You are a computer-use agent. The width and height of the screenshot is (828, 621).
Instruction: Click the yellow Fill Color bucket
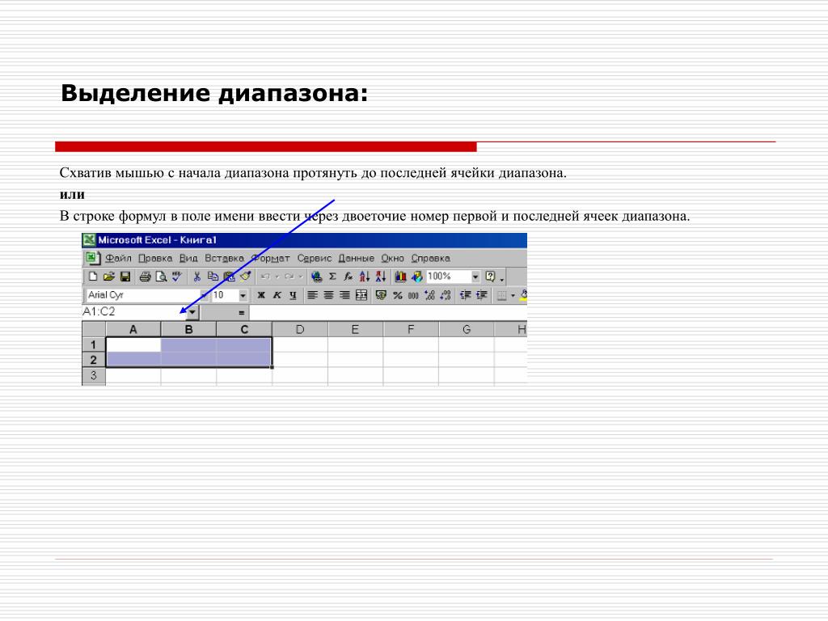click(x=523, y=295)
